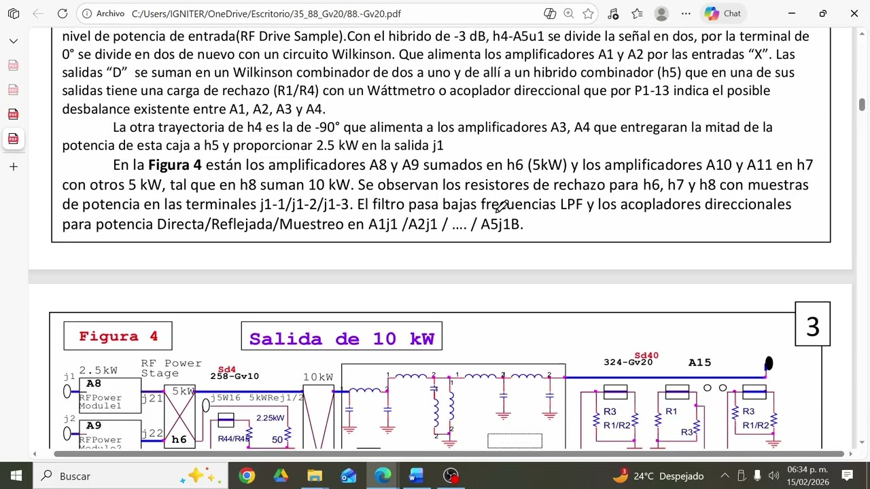Show hidden system tray icons chevron
Viewport: 870px width, 489px height.
(725, 476)
